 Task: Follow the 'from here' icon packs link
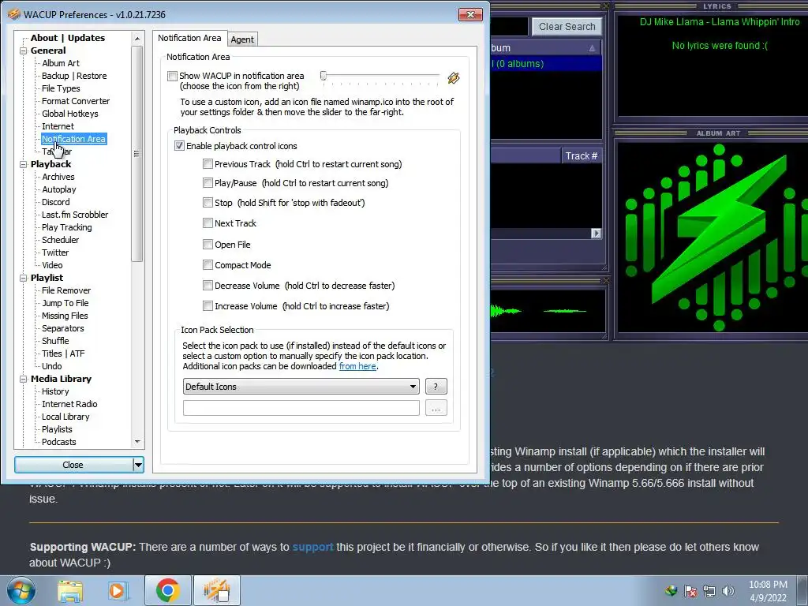(x=357, y=366)
